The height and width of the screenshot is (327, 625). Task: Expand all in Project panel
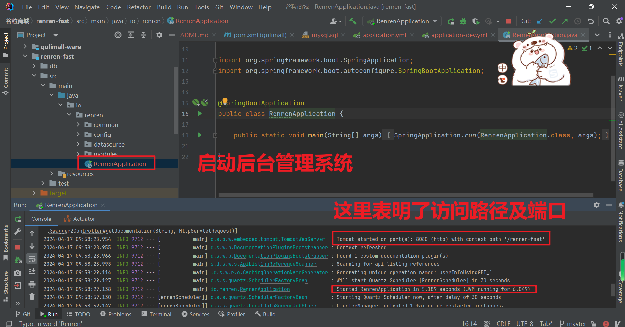click(131, 35)
